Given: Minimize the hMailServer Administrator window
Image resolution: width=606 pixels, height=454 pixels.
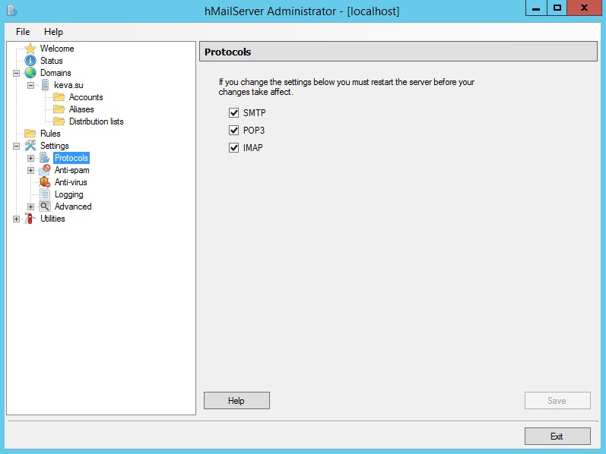Looking at the screenshot, I should click(x=536, y=8).
